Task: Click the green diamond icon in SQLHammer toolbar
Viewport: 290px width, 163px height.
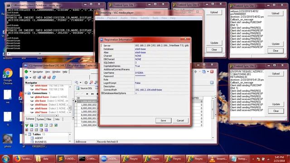Action: (26, 72)
